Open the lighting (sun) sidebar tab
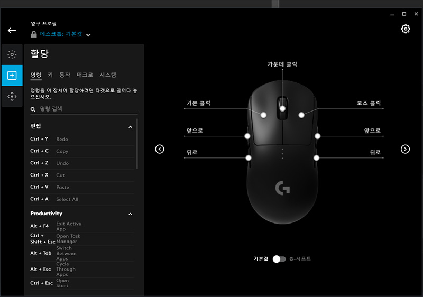 [12, 54]
